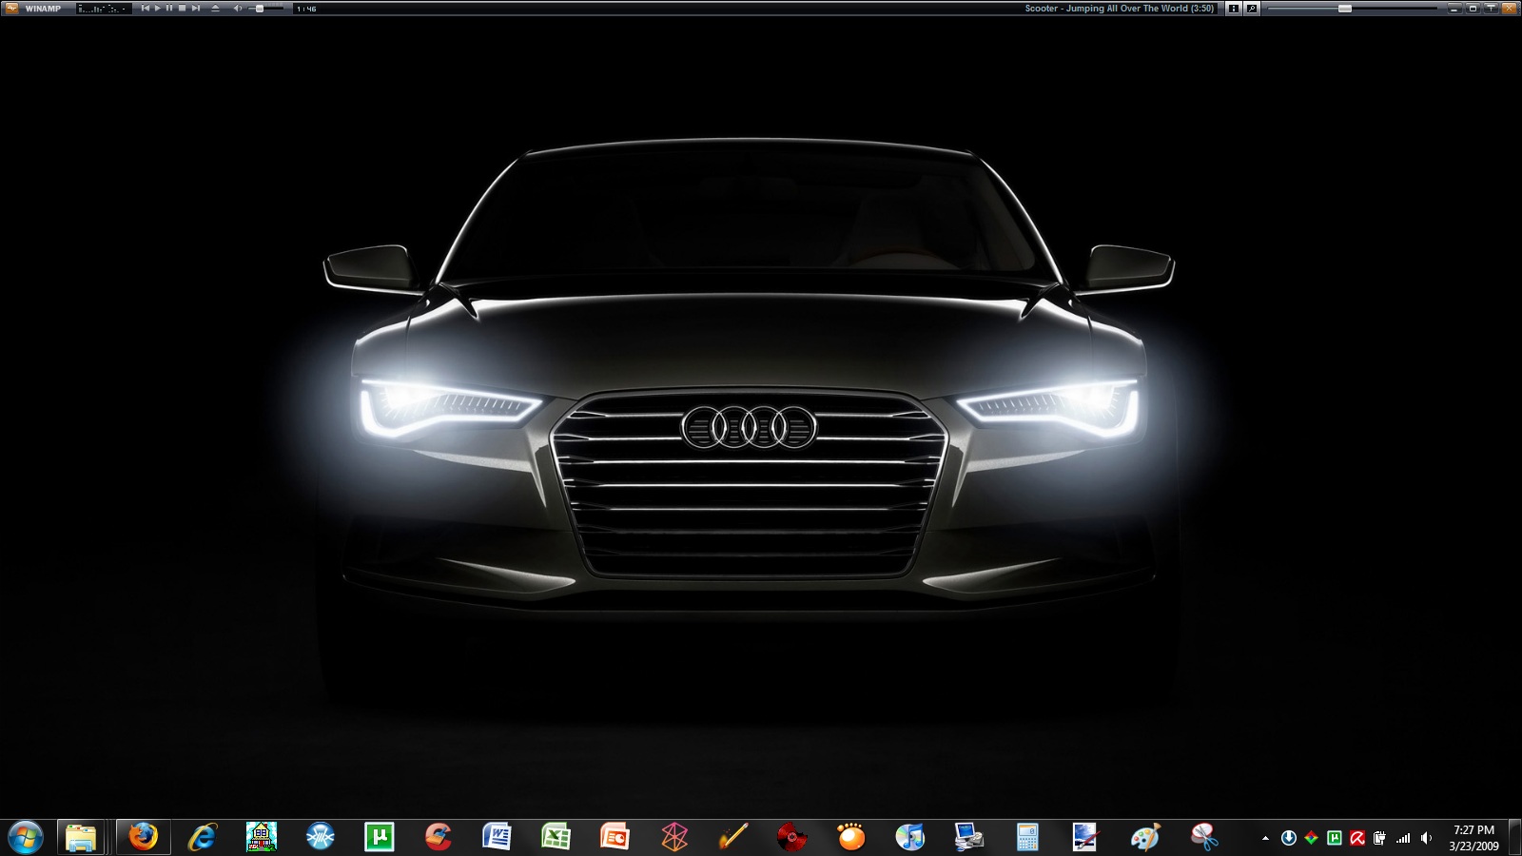
Task: Open network signal tray icon
Action: click(1403, 838)
